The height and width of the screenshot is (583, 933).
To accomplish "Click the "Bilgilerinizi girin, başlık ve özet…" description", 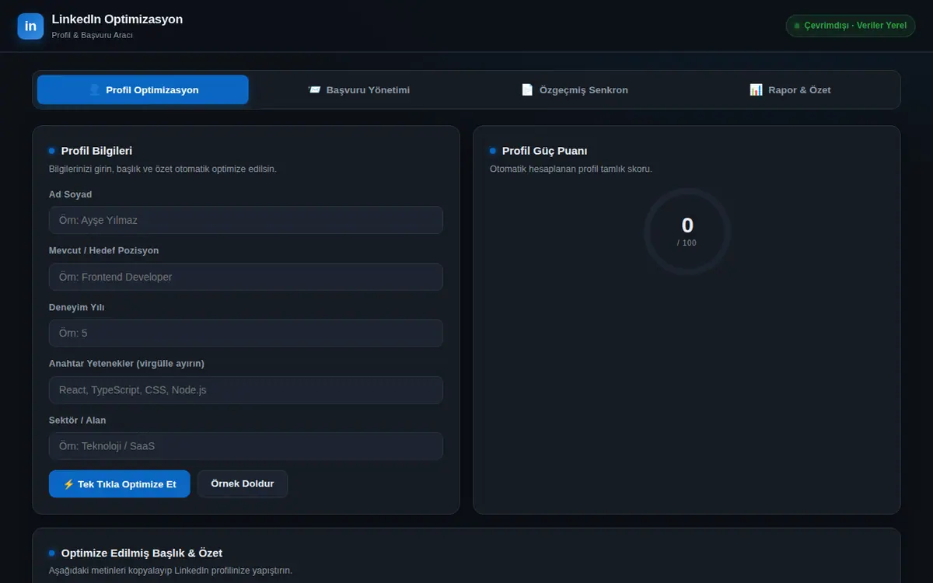I will [x=162, y=169].
